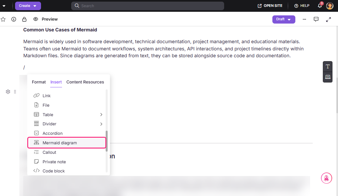Expand the Divider submenu chevron

[x=101, y=124]
